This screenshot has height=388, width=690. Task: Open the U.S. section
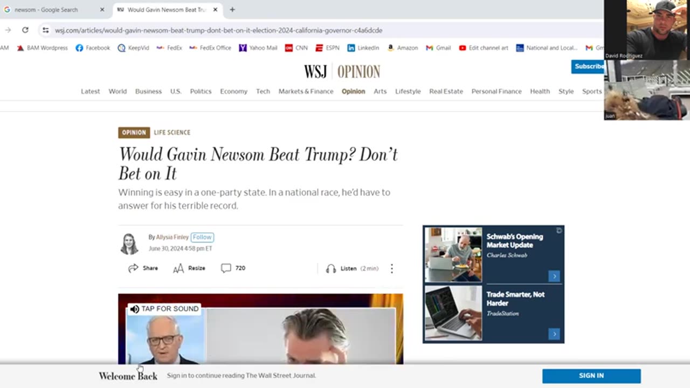coord(176,91)
